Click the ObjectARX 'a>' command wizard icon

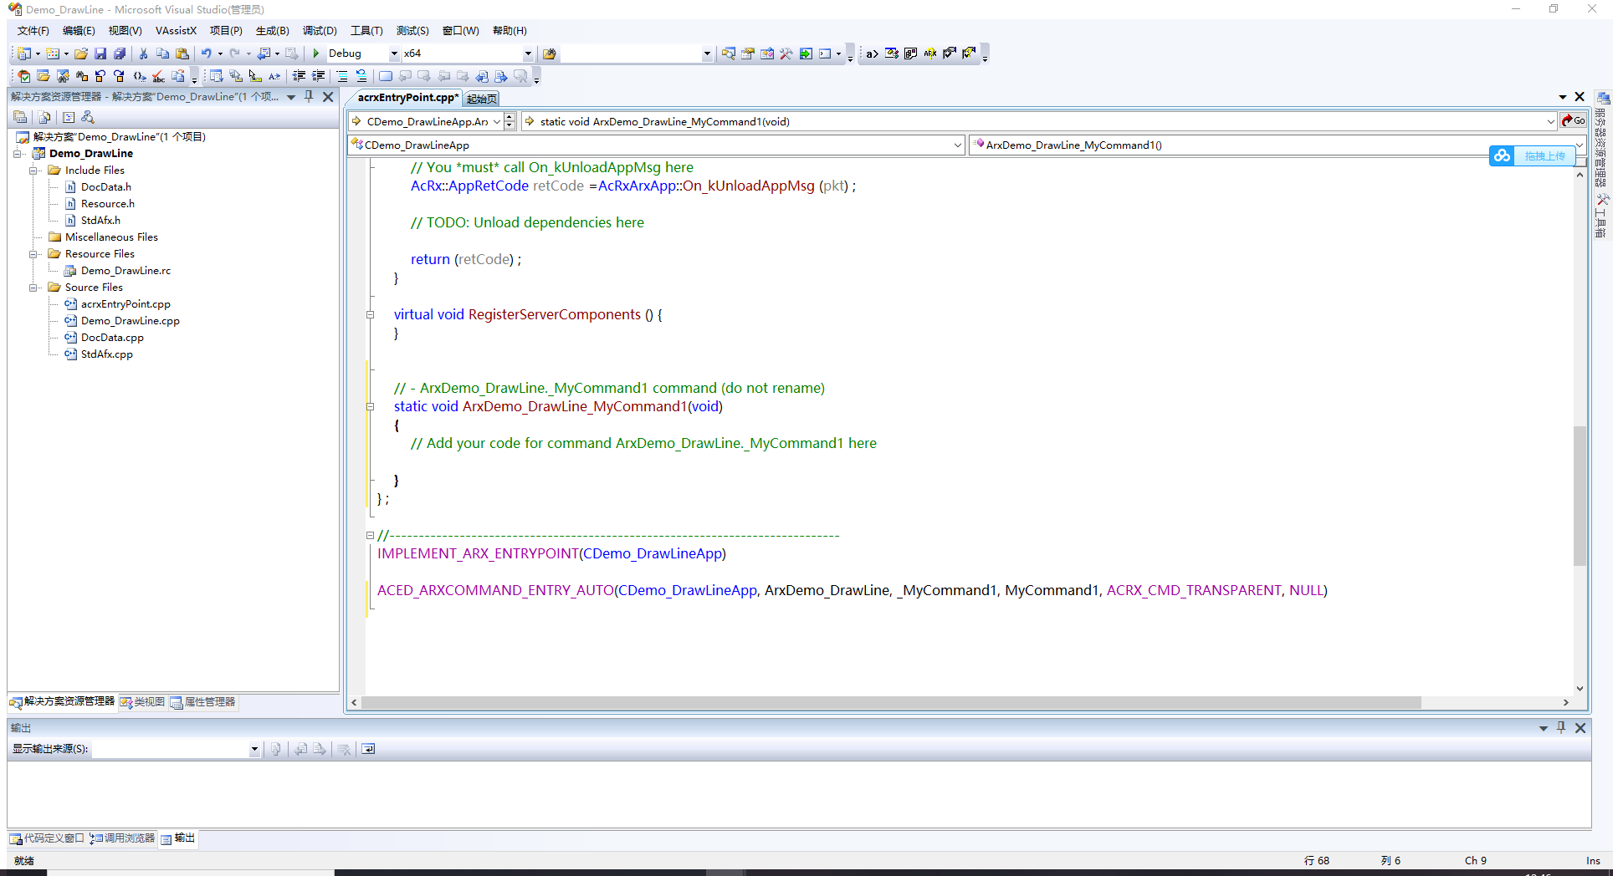[x=872, y=53]
